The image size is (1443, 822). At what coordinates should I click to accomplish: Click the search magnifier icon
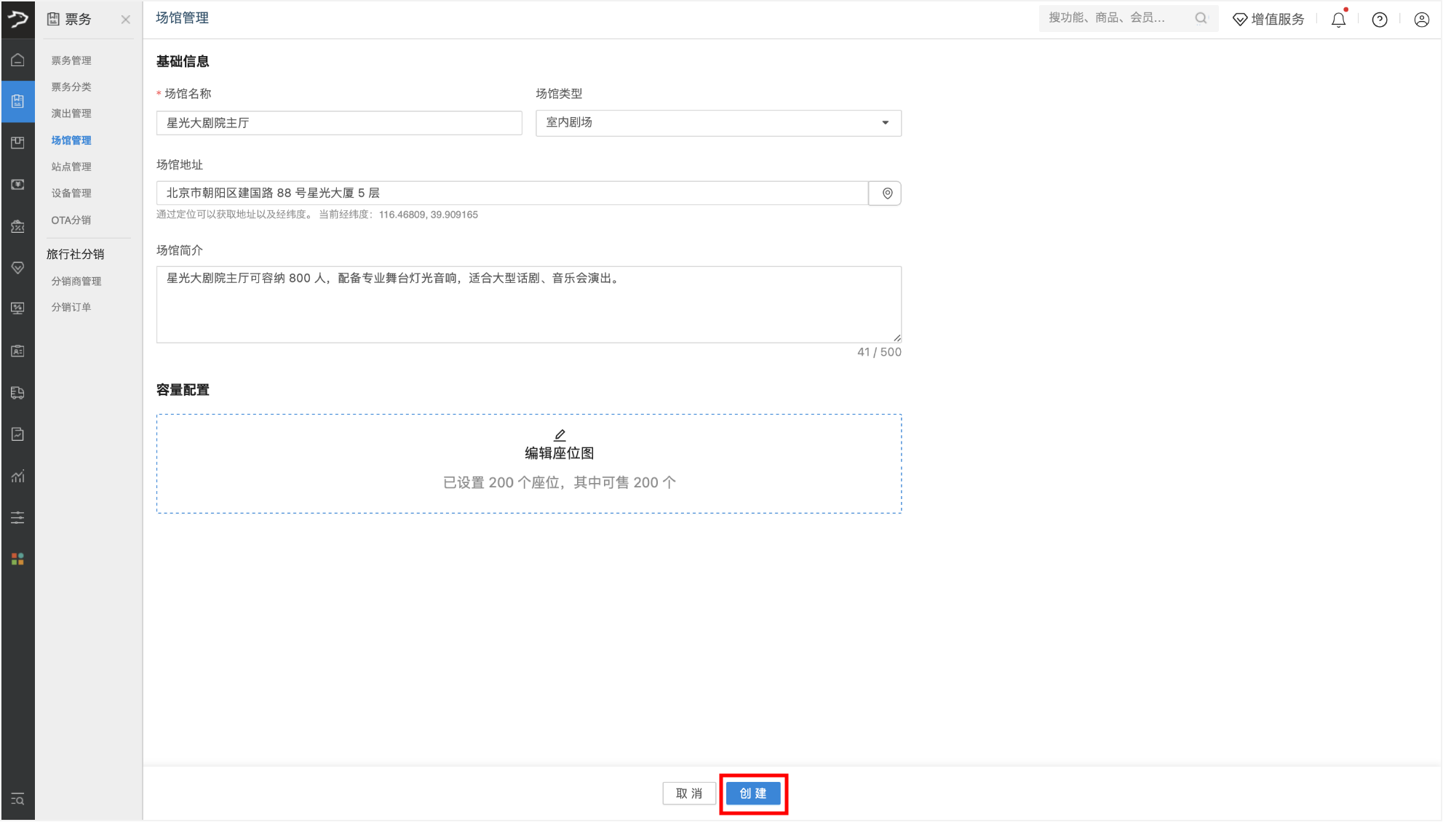tap(1201, 18)
